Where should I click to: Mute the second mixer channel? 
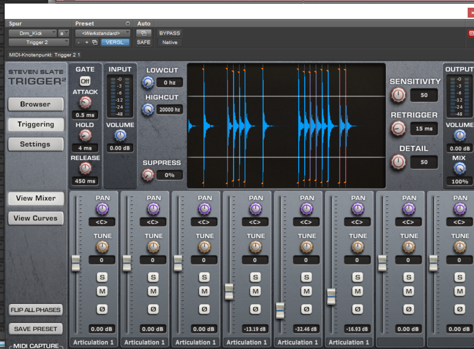click(153, 291)
